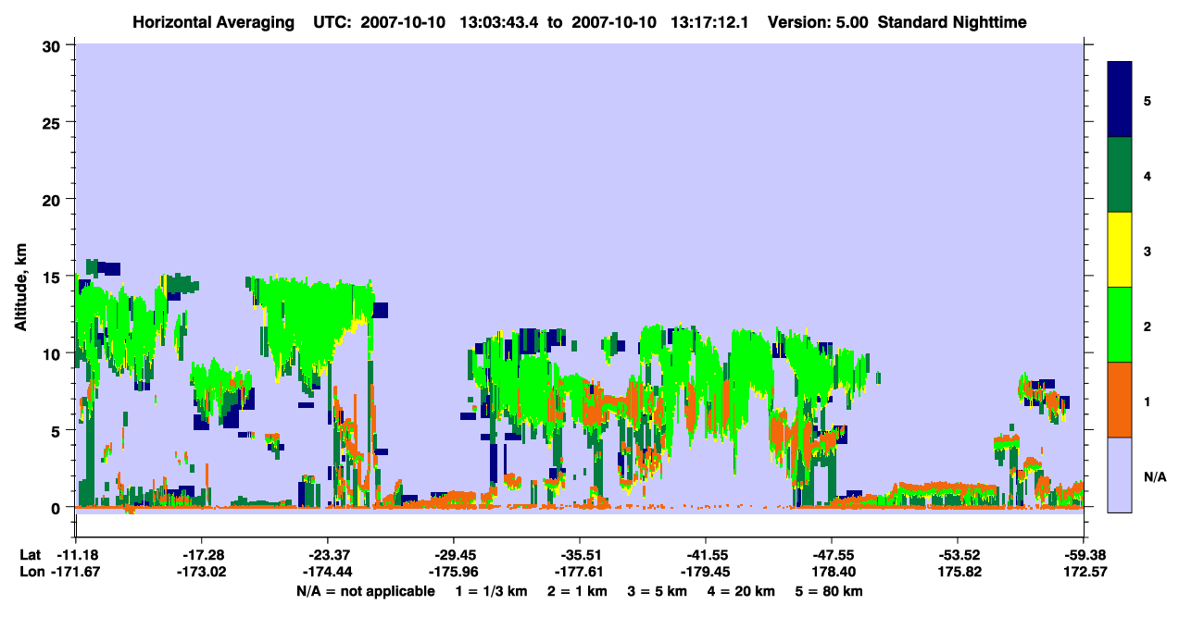Click the longitude value -174.44
This screenshot has height=617, width=1204.
tap(328, 572)
